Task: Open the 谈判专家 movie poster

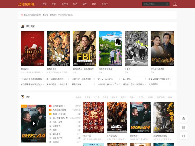Action: 117,117
